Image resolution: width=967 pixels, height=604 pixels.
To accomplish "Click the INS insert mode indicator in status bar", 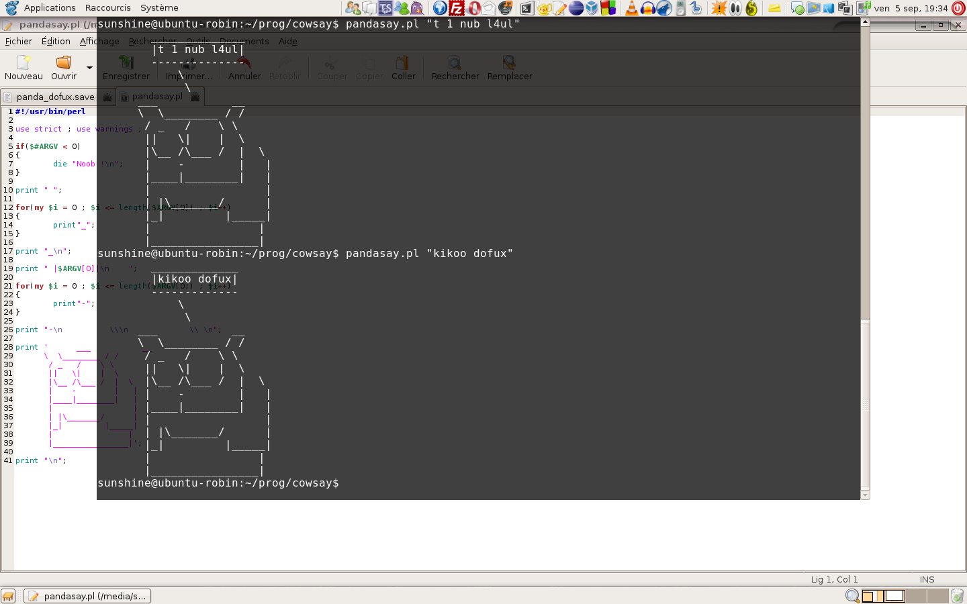I will click(927, 579).
